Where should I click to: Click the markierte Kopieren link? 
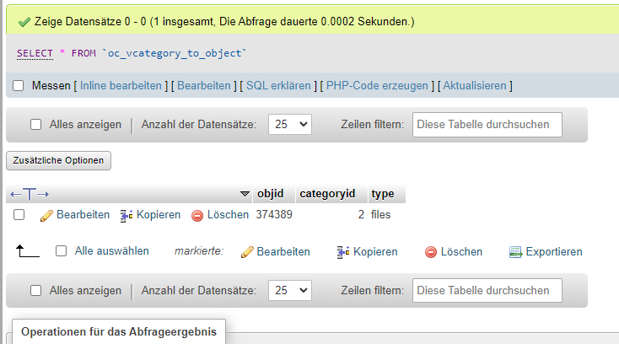pyautogui.click(x=375, y=252)
